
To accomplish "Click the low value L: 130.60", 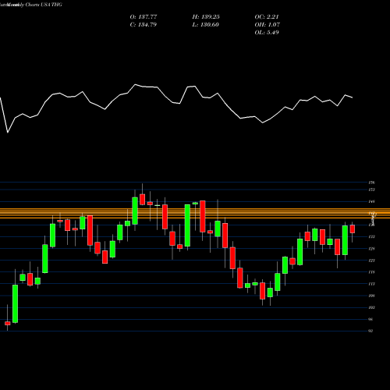I will tap(205, 25).
